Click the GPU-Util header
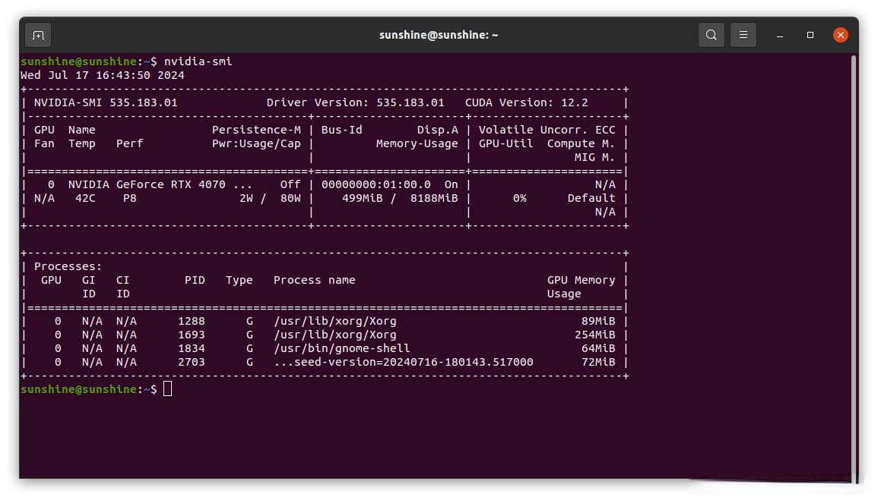 coord(506,143)
